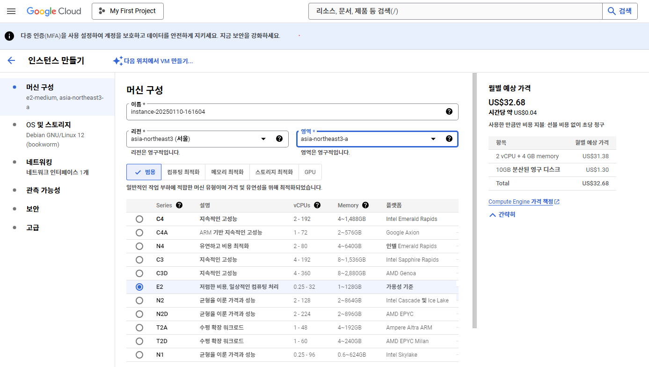649x367 pixels.
Task: Click 다음 위치에서 VM 만들기 link
Action: [158, 61]
